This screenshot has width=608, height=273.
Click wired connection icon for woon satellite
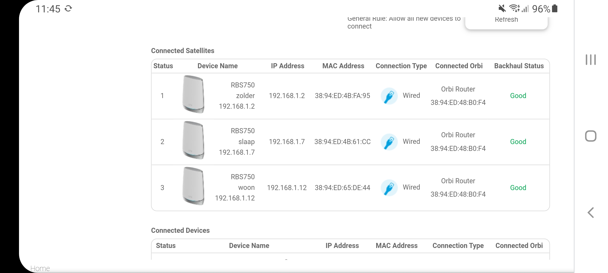tap(389, 188)
